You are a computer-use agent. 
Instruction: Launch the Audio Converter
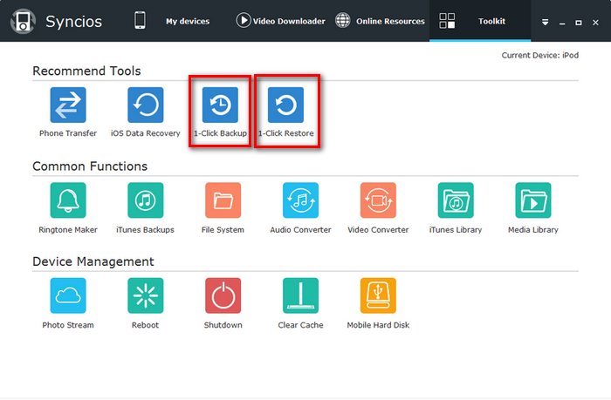click(300, 200)
